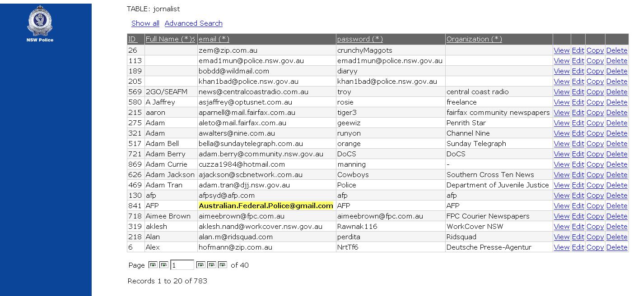The width and height of the screenshot is (638, 296).
Task: Click the page number input field
Action: (x=182, y=265)
